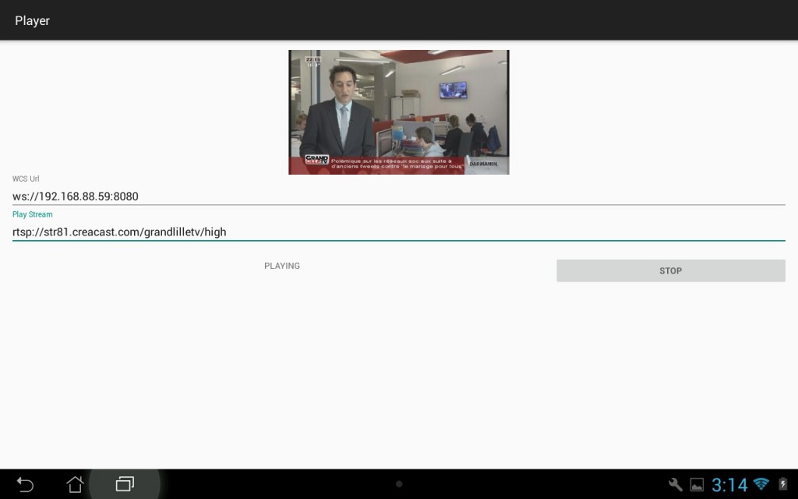
Task: Tap the ws:// server address text
Action: pos(75,196)
